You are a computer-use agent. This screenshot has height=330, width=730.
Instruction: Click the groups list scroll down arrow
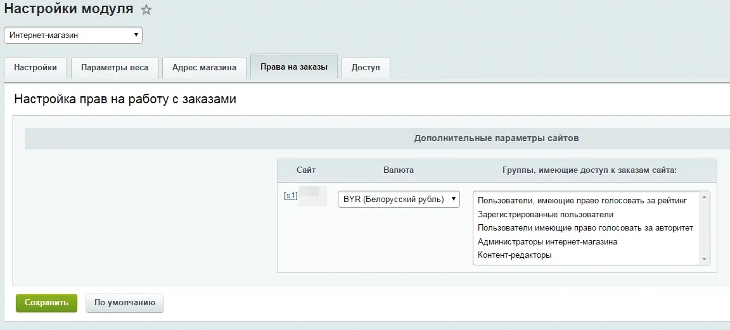point(703,258)
